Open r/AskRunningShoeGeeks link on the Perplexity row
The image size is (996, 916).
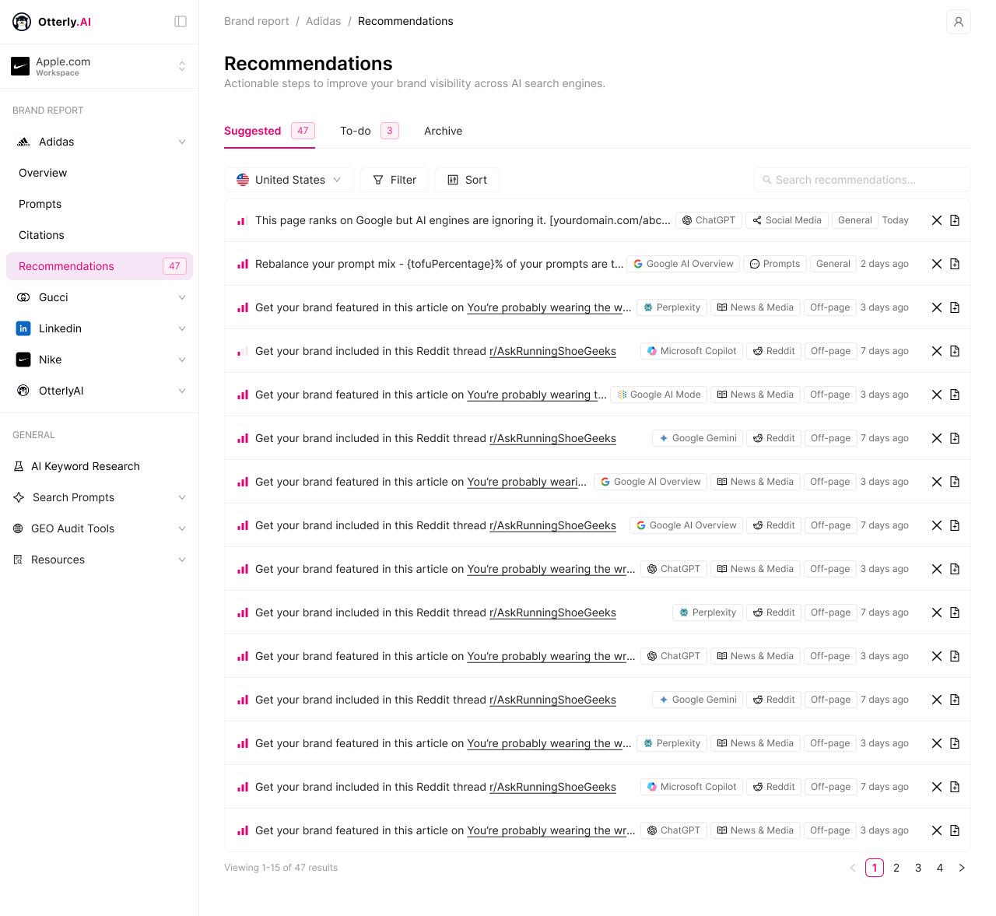pyautogui.click(x=552, y=612)
